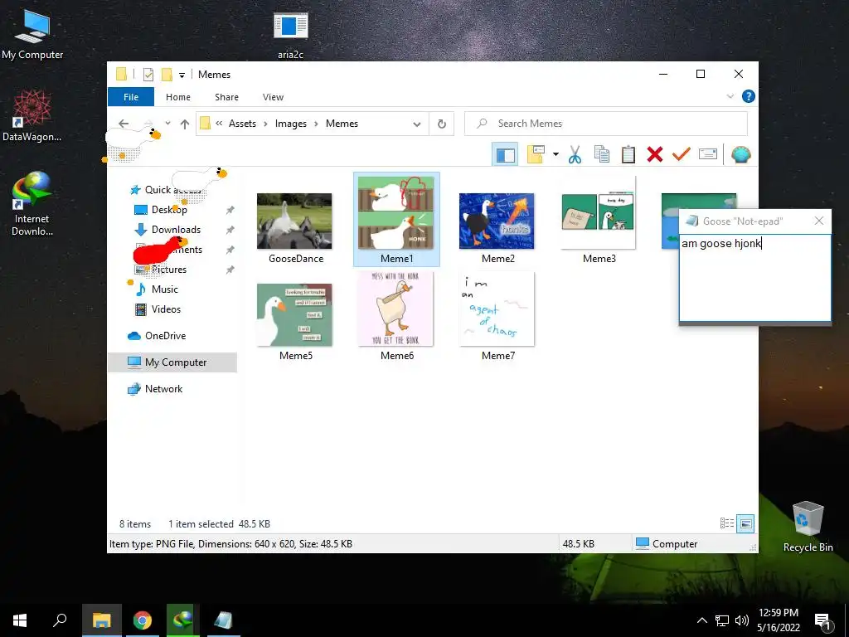Click the Search Memes field
Screen dimensions: 849x637
click(x=606, y=124)
